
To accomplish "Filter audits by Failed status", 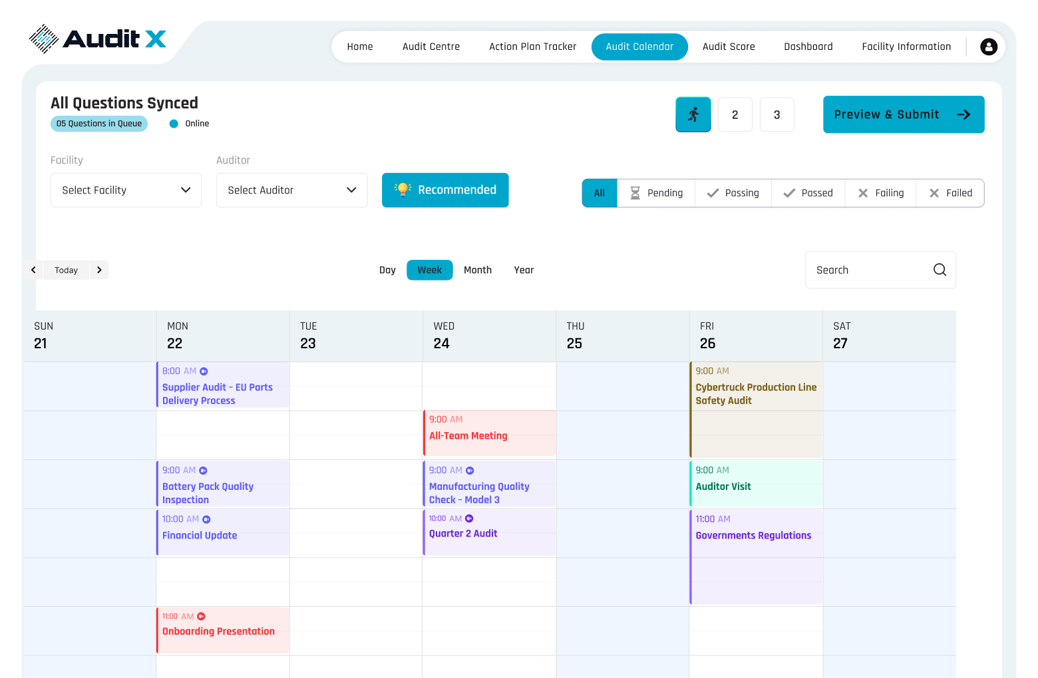I will 950,193.
